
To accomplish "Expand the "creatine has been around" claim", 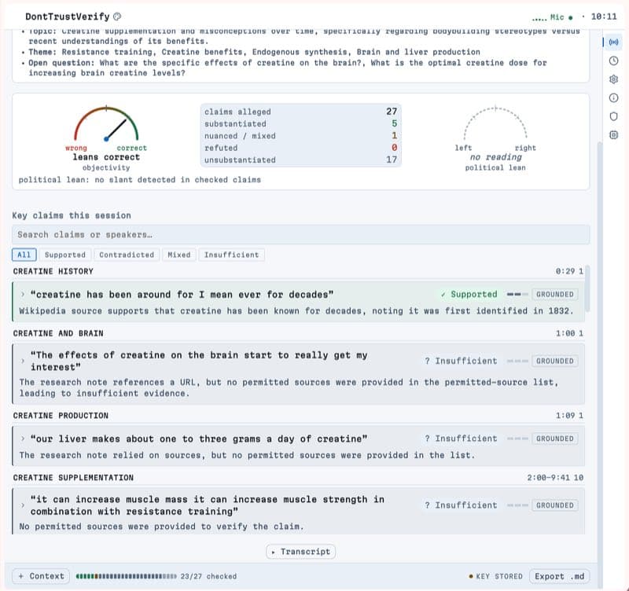I will 23,294.
